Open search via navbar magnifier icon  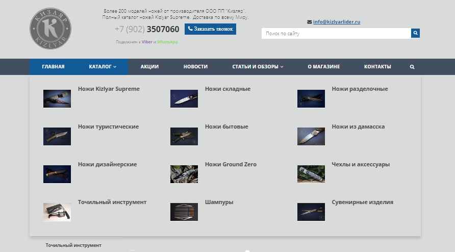412,67
